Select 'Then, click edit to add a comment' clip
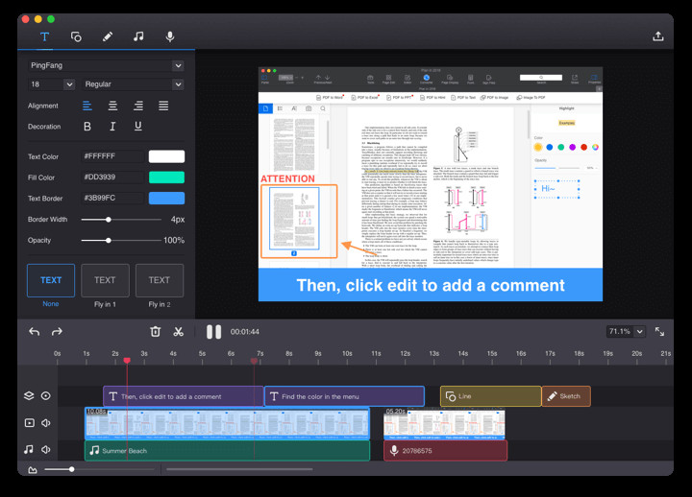The image size is (692, 497). (184, 396)
